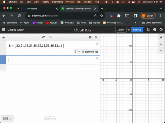Screen dimensions: 165x123
Task: Open Chrome three-dot menu
Action: pyautogui.click(x=161, y=16)
